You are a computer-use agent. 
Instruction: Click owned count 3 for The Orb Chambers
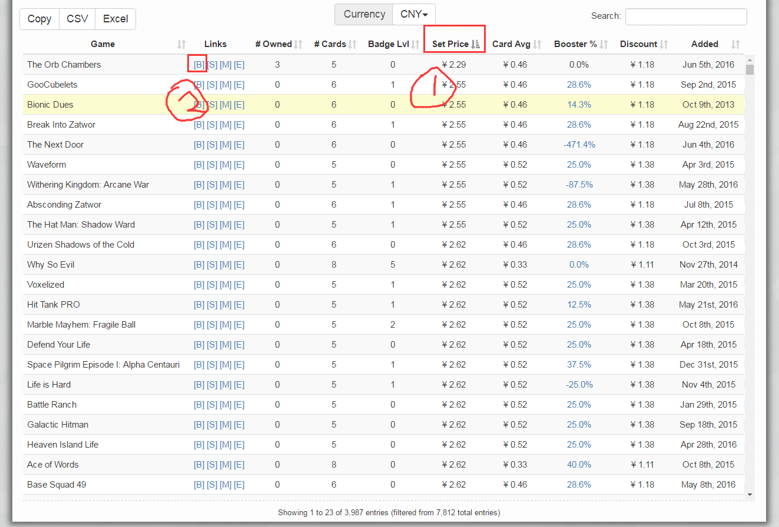click(277, 65)
